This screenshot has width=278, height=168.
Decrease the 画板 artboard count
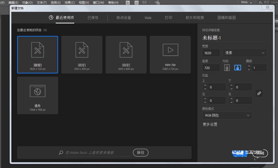click(x=249, y=69)
